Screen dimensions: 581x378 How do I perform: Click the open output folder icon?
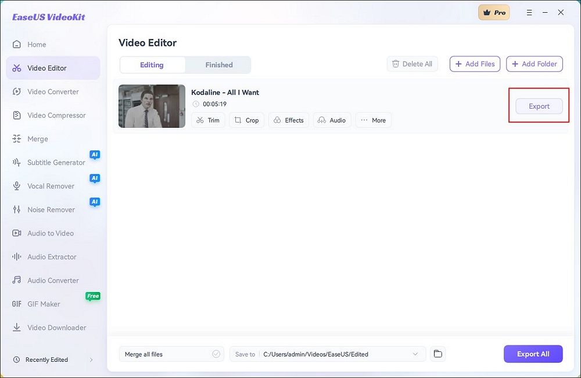(x=438, y=354)
